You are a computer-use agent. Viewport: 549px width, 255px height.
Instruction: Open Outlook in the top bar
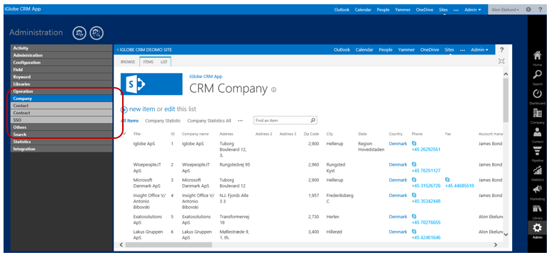(342, 10)
